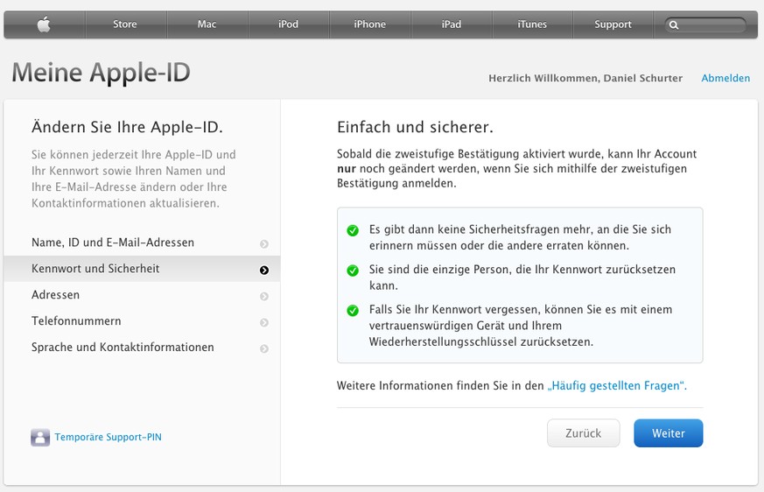
Task: Open the Häufig gestellten Fragen link
Action: point(617,386)
